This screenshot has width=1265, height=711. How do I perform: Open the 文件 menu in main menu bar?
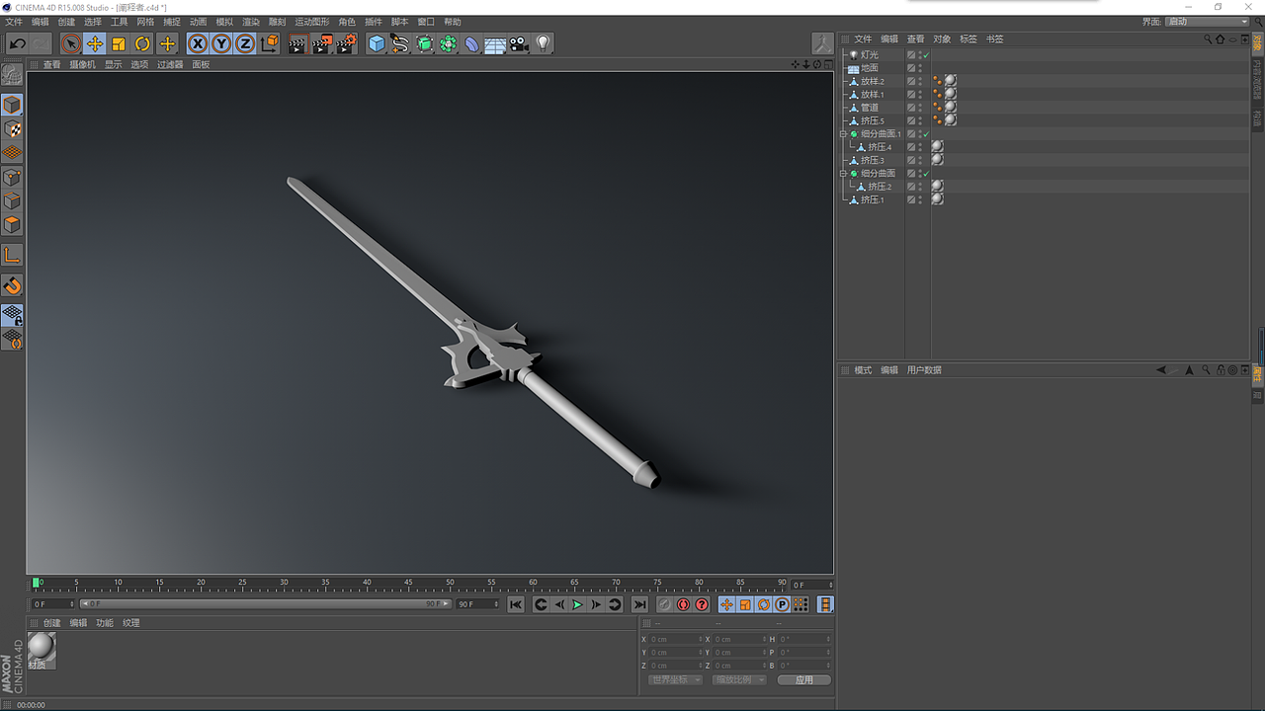point(13,22)
